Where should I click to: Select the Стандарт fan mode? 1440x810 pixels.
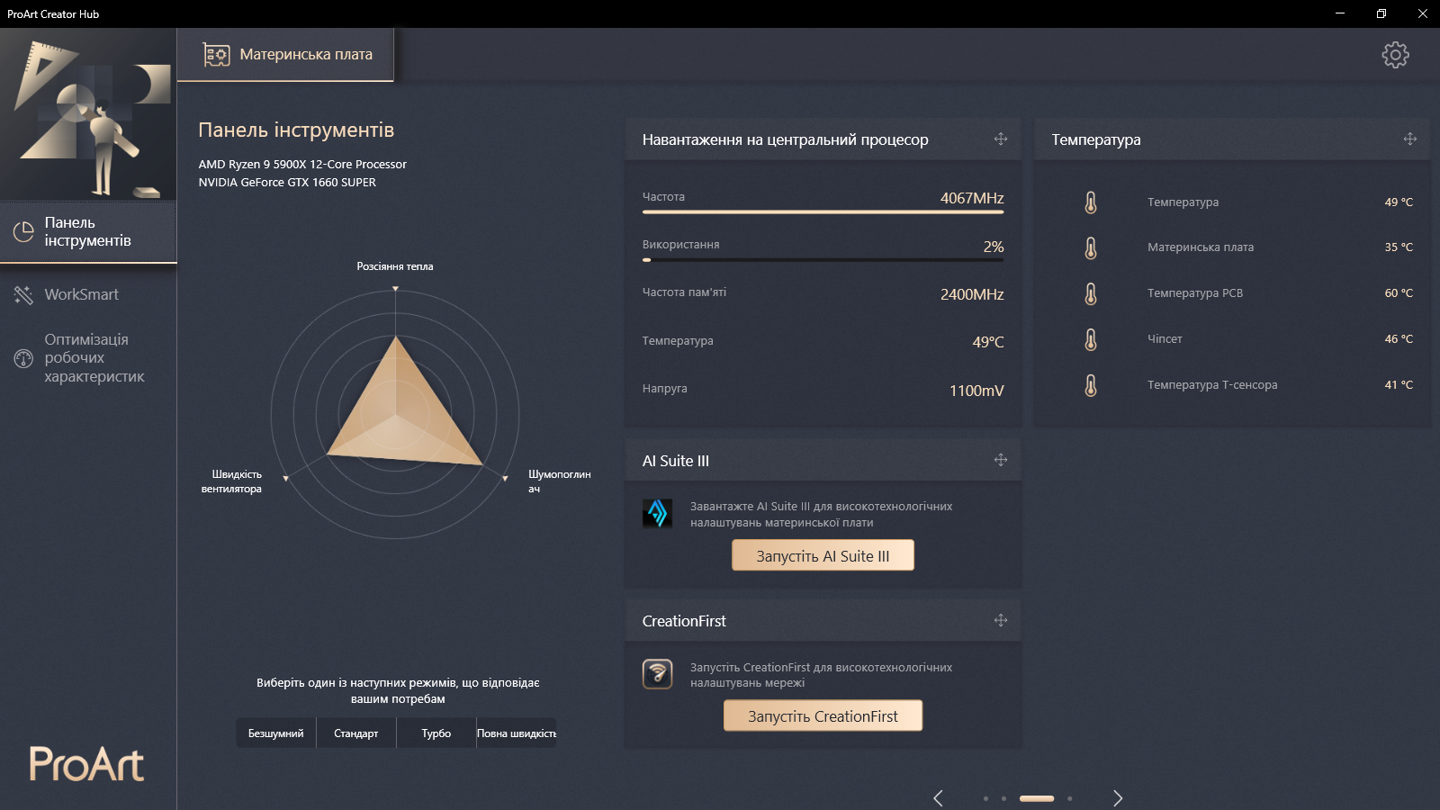(356, 733)
